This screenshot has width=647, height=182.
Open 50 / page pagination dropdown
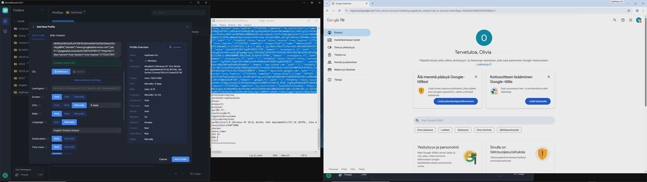coord(197,174)
